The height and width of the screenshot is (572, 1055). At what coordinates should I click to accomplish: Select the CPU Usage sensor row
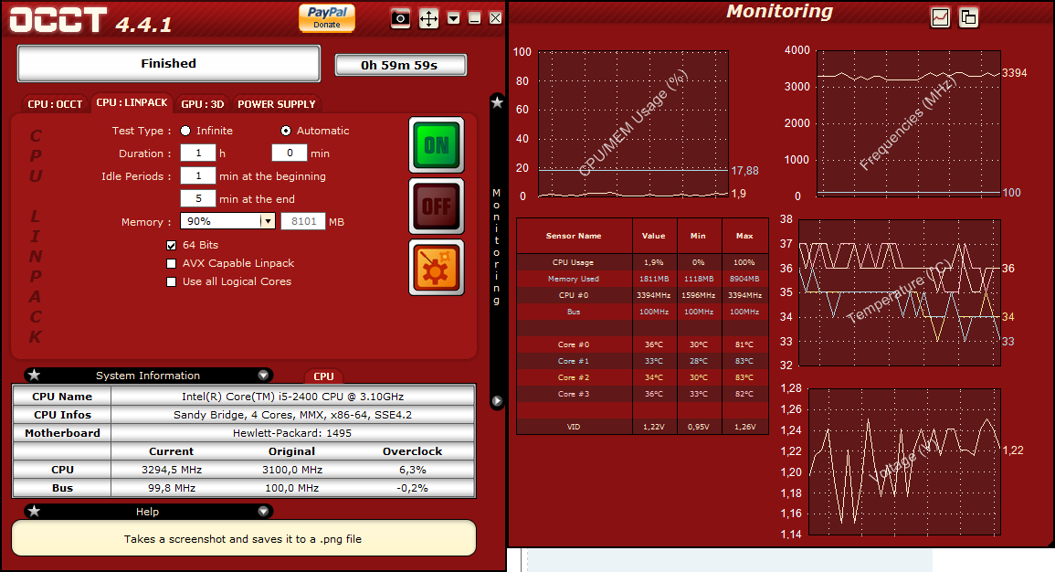pyautogui.click(x=642, y=261)
